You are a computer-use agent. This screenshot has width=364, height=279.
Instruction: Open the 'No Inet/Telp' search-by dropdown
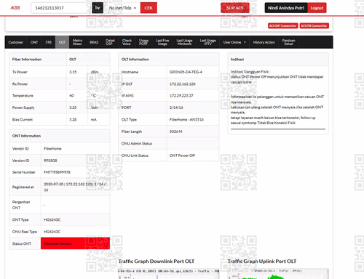(122, 8)
